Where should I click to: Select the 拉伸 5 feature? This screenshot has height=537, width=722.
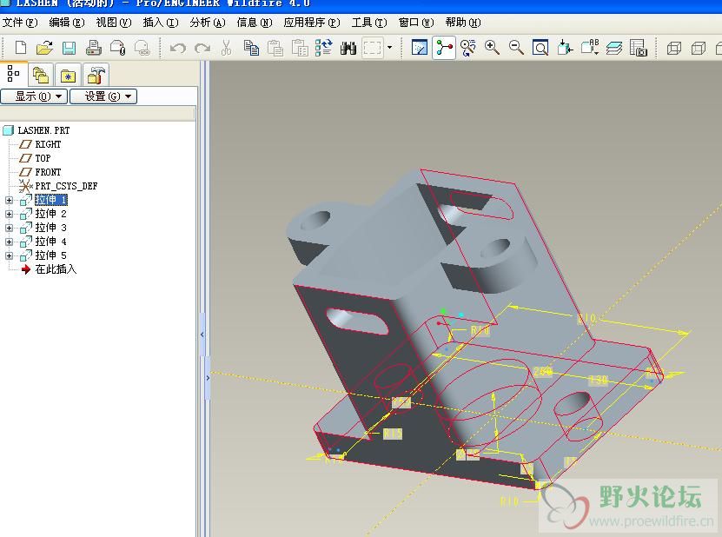tap(50, 255)
